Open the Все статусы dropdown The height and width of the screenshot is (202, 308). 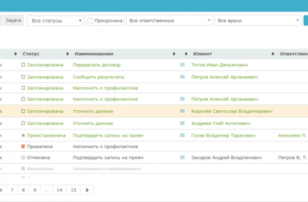point(55,21)
